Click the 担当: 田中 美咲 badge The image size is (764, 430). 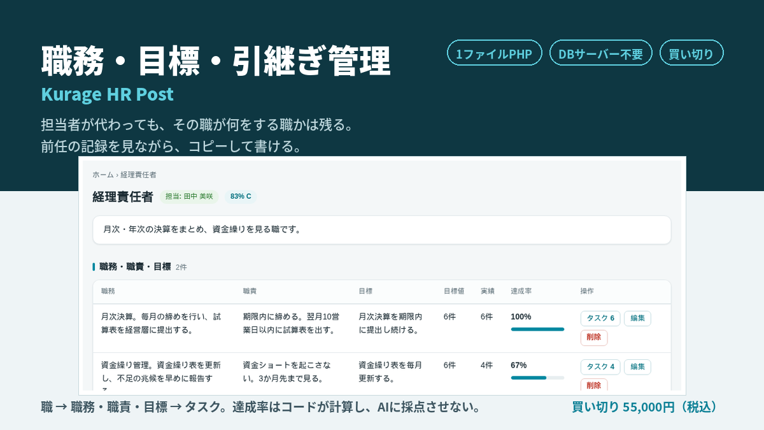pos(189,196)
